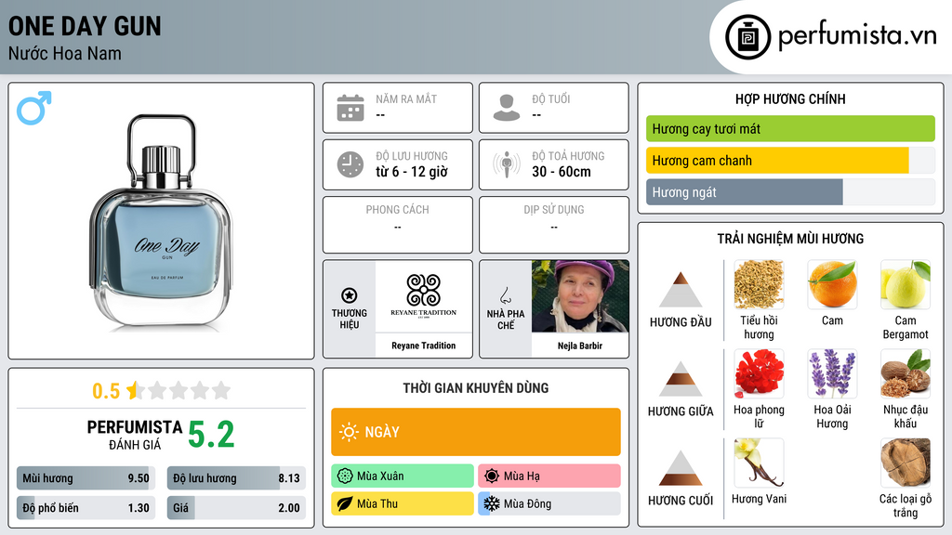Click the green 5.2 Perfumista rating

coord(211,435)
